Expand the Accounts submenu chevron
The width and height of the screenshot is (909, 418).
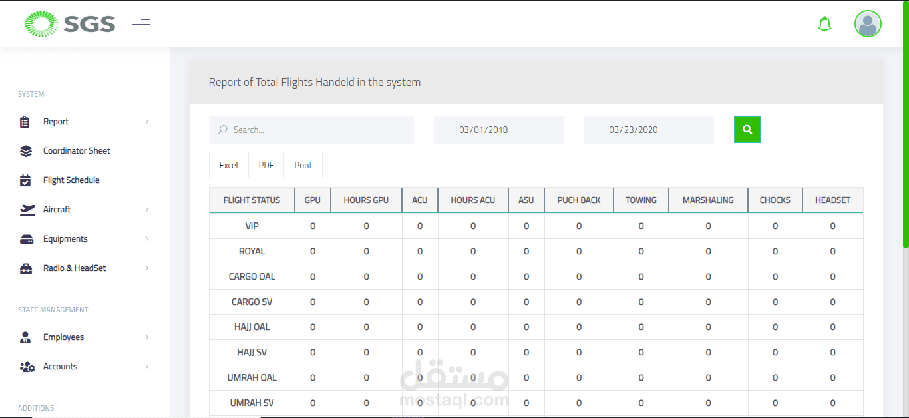147,367
